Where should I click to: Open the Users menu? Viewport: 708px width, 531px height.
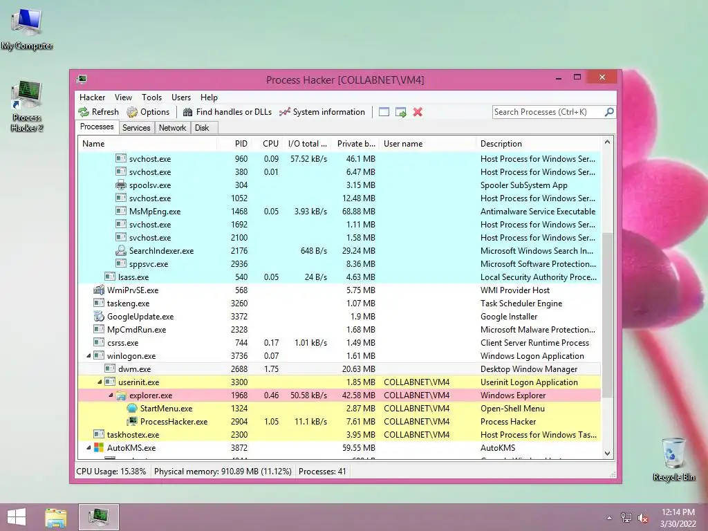pos(181,97)
